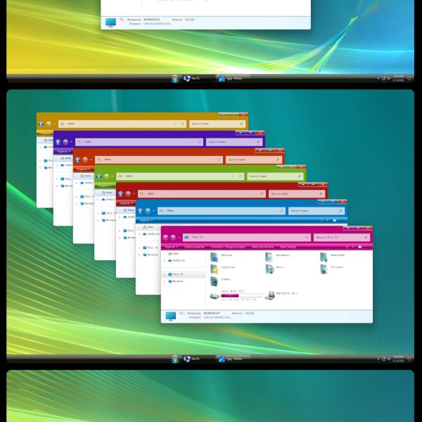Open the view options dropdown arrow in pink window
422x422 pixels.
point(353,247)
